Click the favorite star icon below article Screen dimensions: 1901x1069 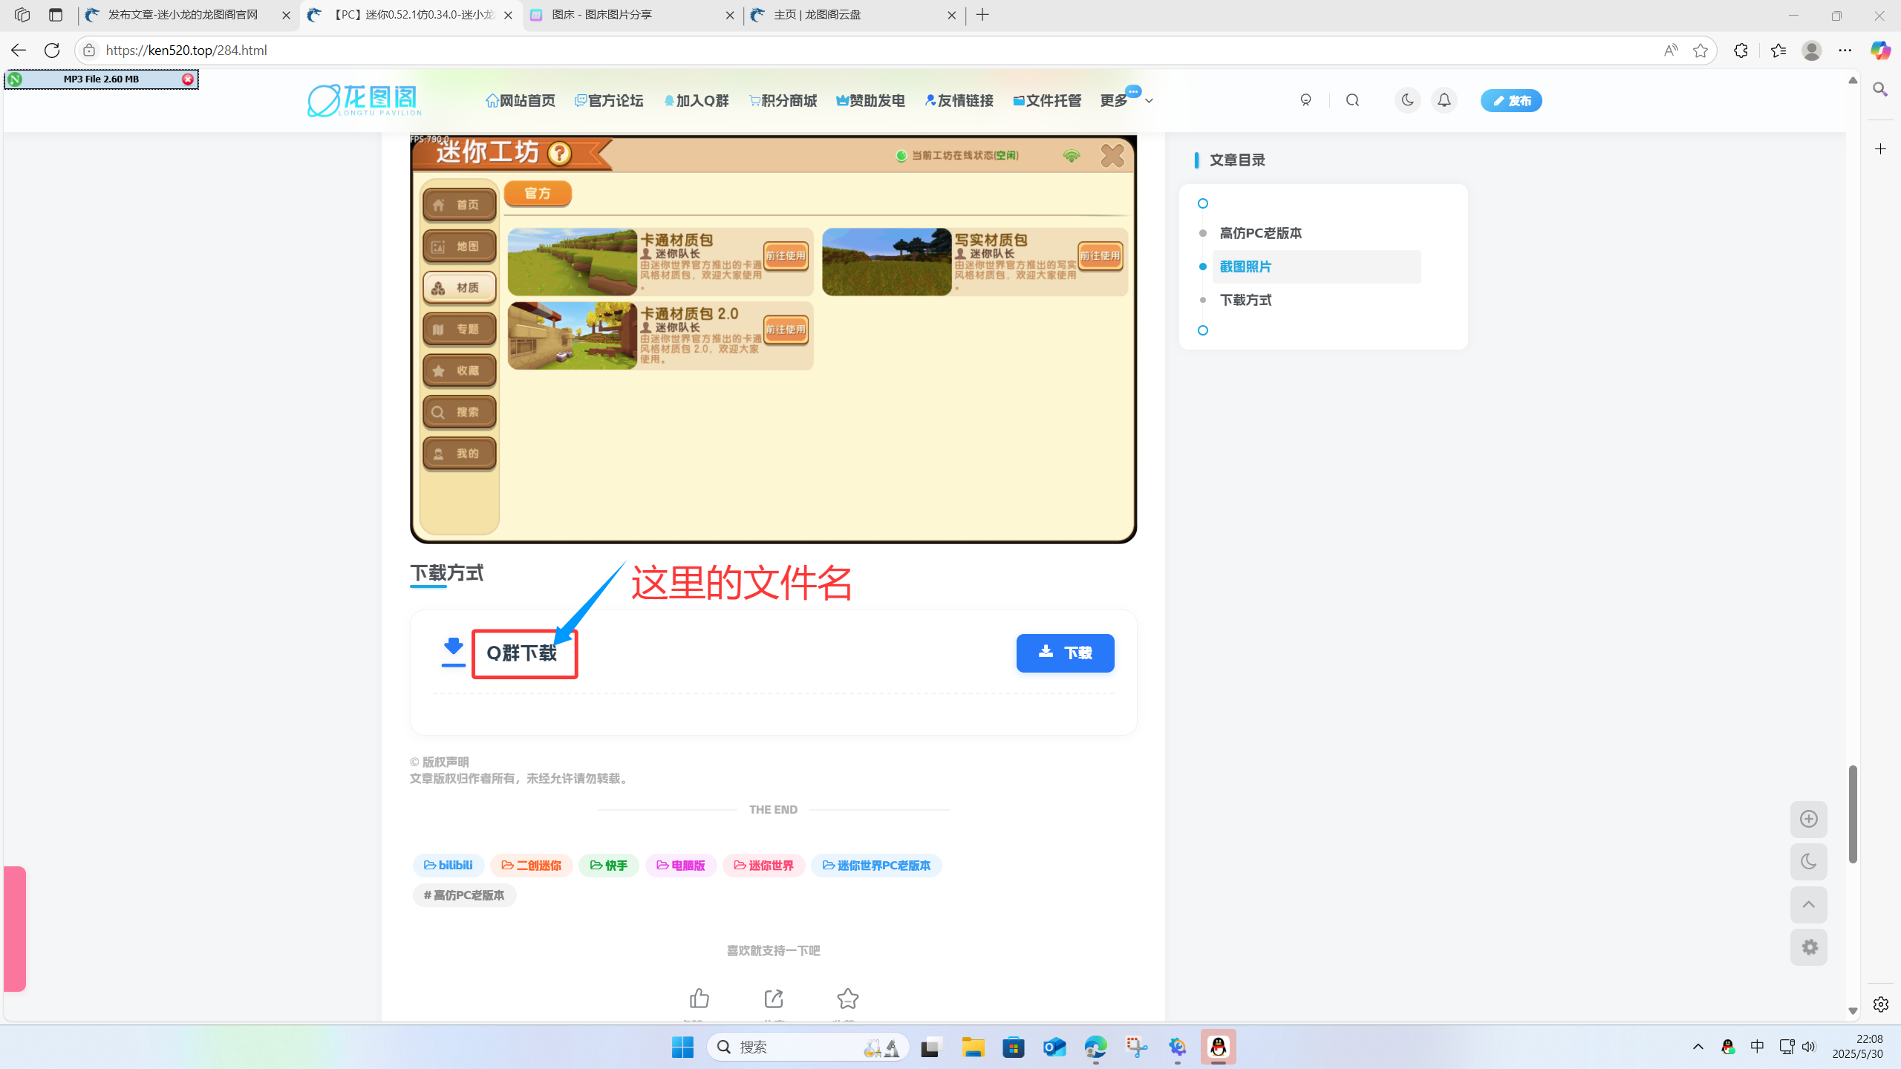click(x=847, y=998)
